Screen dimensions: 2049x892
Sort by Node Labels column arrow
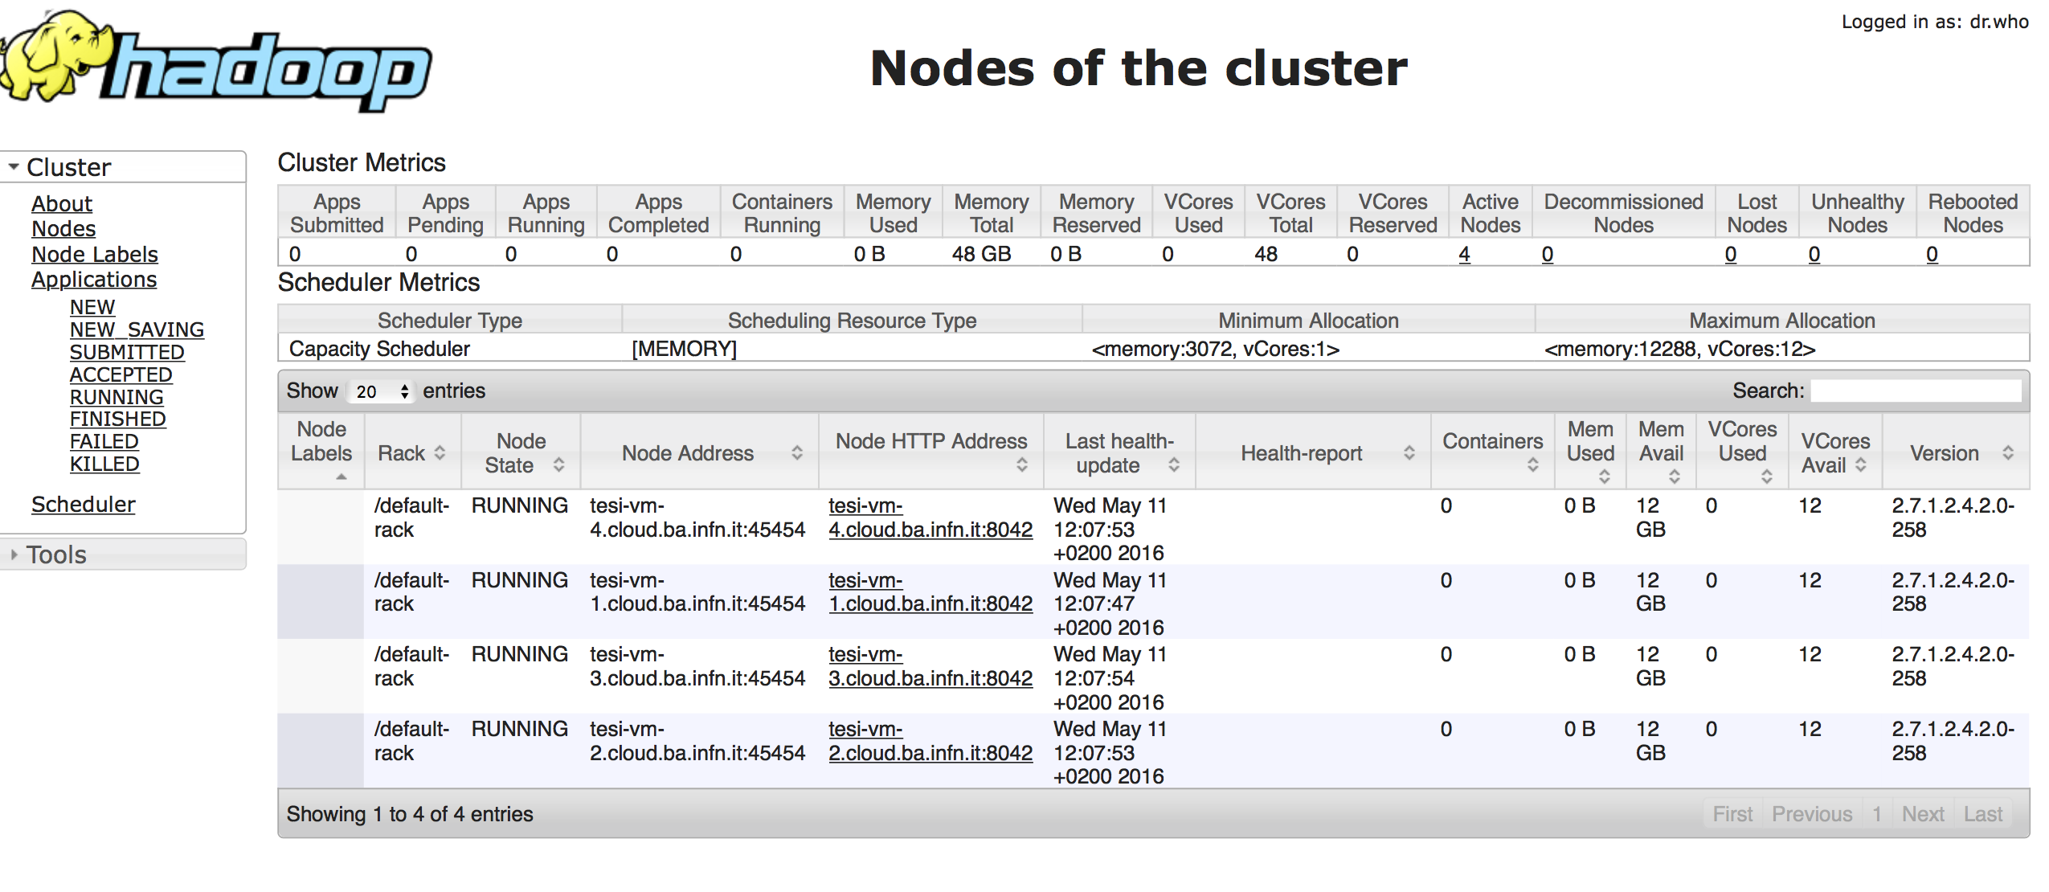[x=341, y=477]
